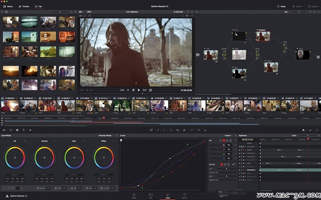The image size is (321, 200).
Task: Toggle curve channel ganging link icon
Action: click(x=236, y=140)
